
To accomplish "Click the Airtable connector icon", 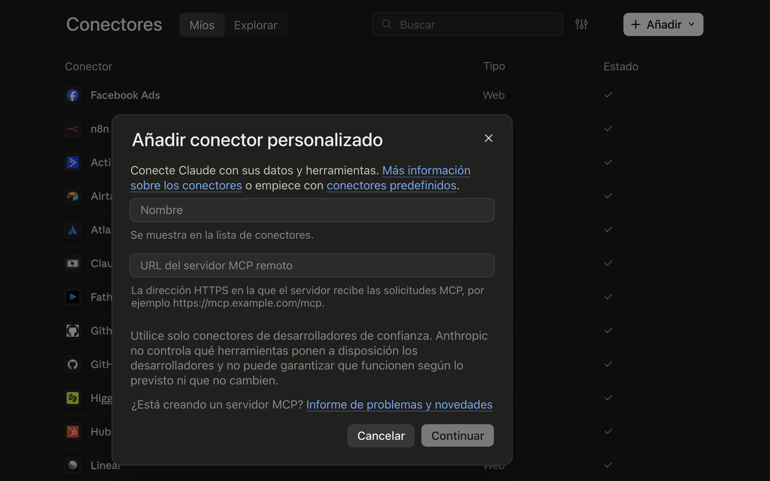I will click(72, 196).
